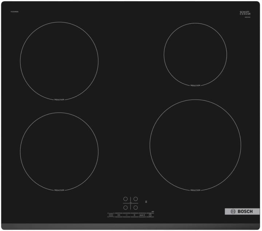This screenshot has width=262, height=231.
Task: Decrease heat with the minus key
Action: coord(127,215)
